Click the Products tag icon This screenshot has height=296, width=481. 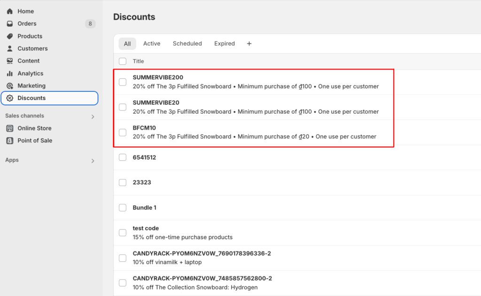click(9, 36)
